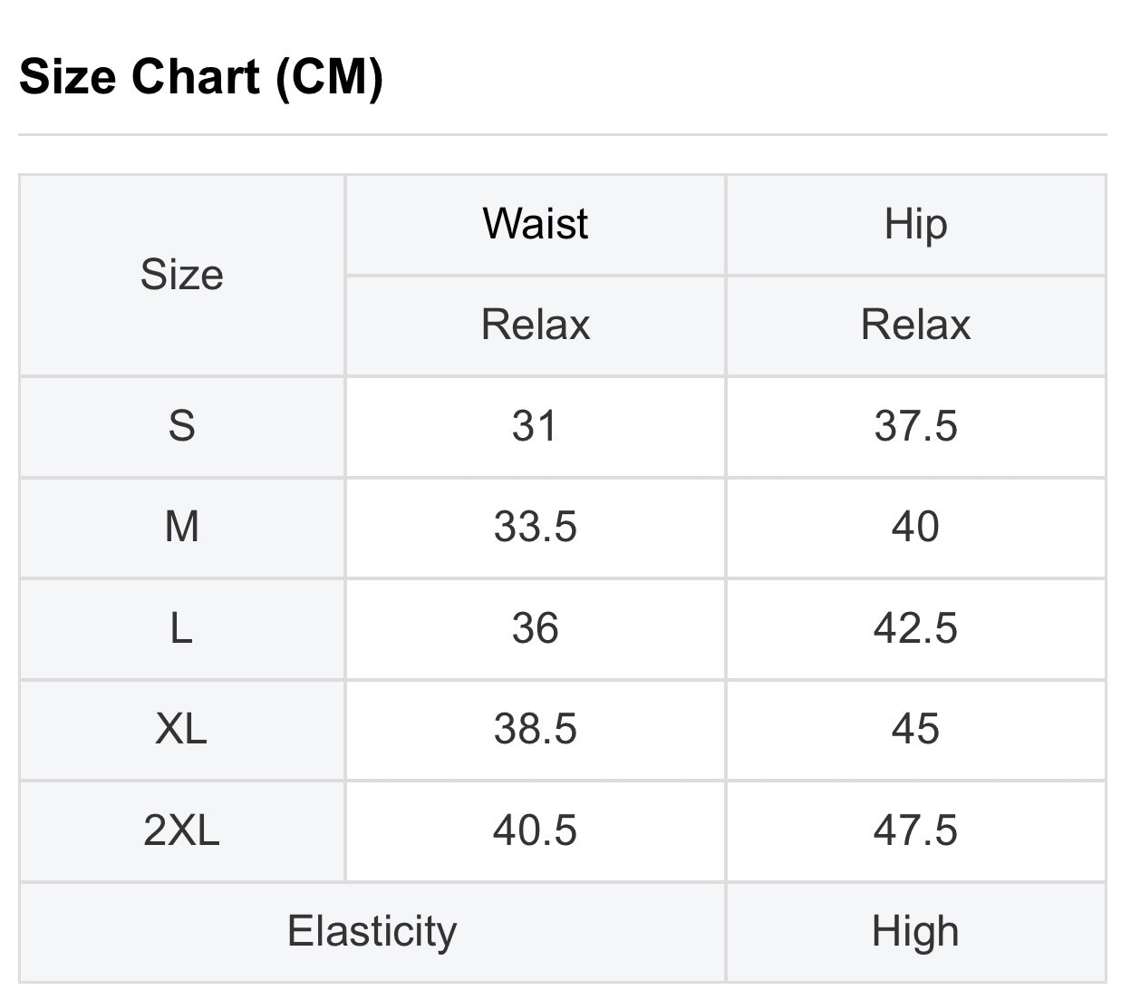Click the L size row label
This screenshot has height=1000, width=1121.
181,628
